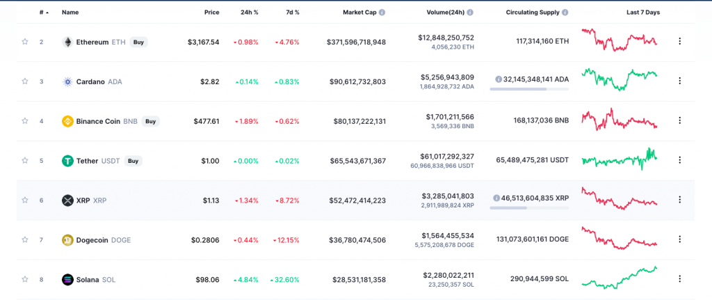Open the three-dot menu for Binance Coin
This screenshot has height=300, width=712.
(680, 120)
